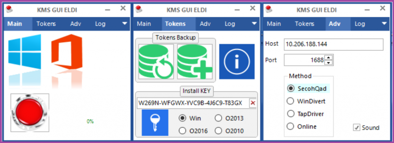Screen dimensions: 394x143
Task: Increase the Port value with up arrow
Action: click(x=329, y=58)
